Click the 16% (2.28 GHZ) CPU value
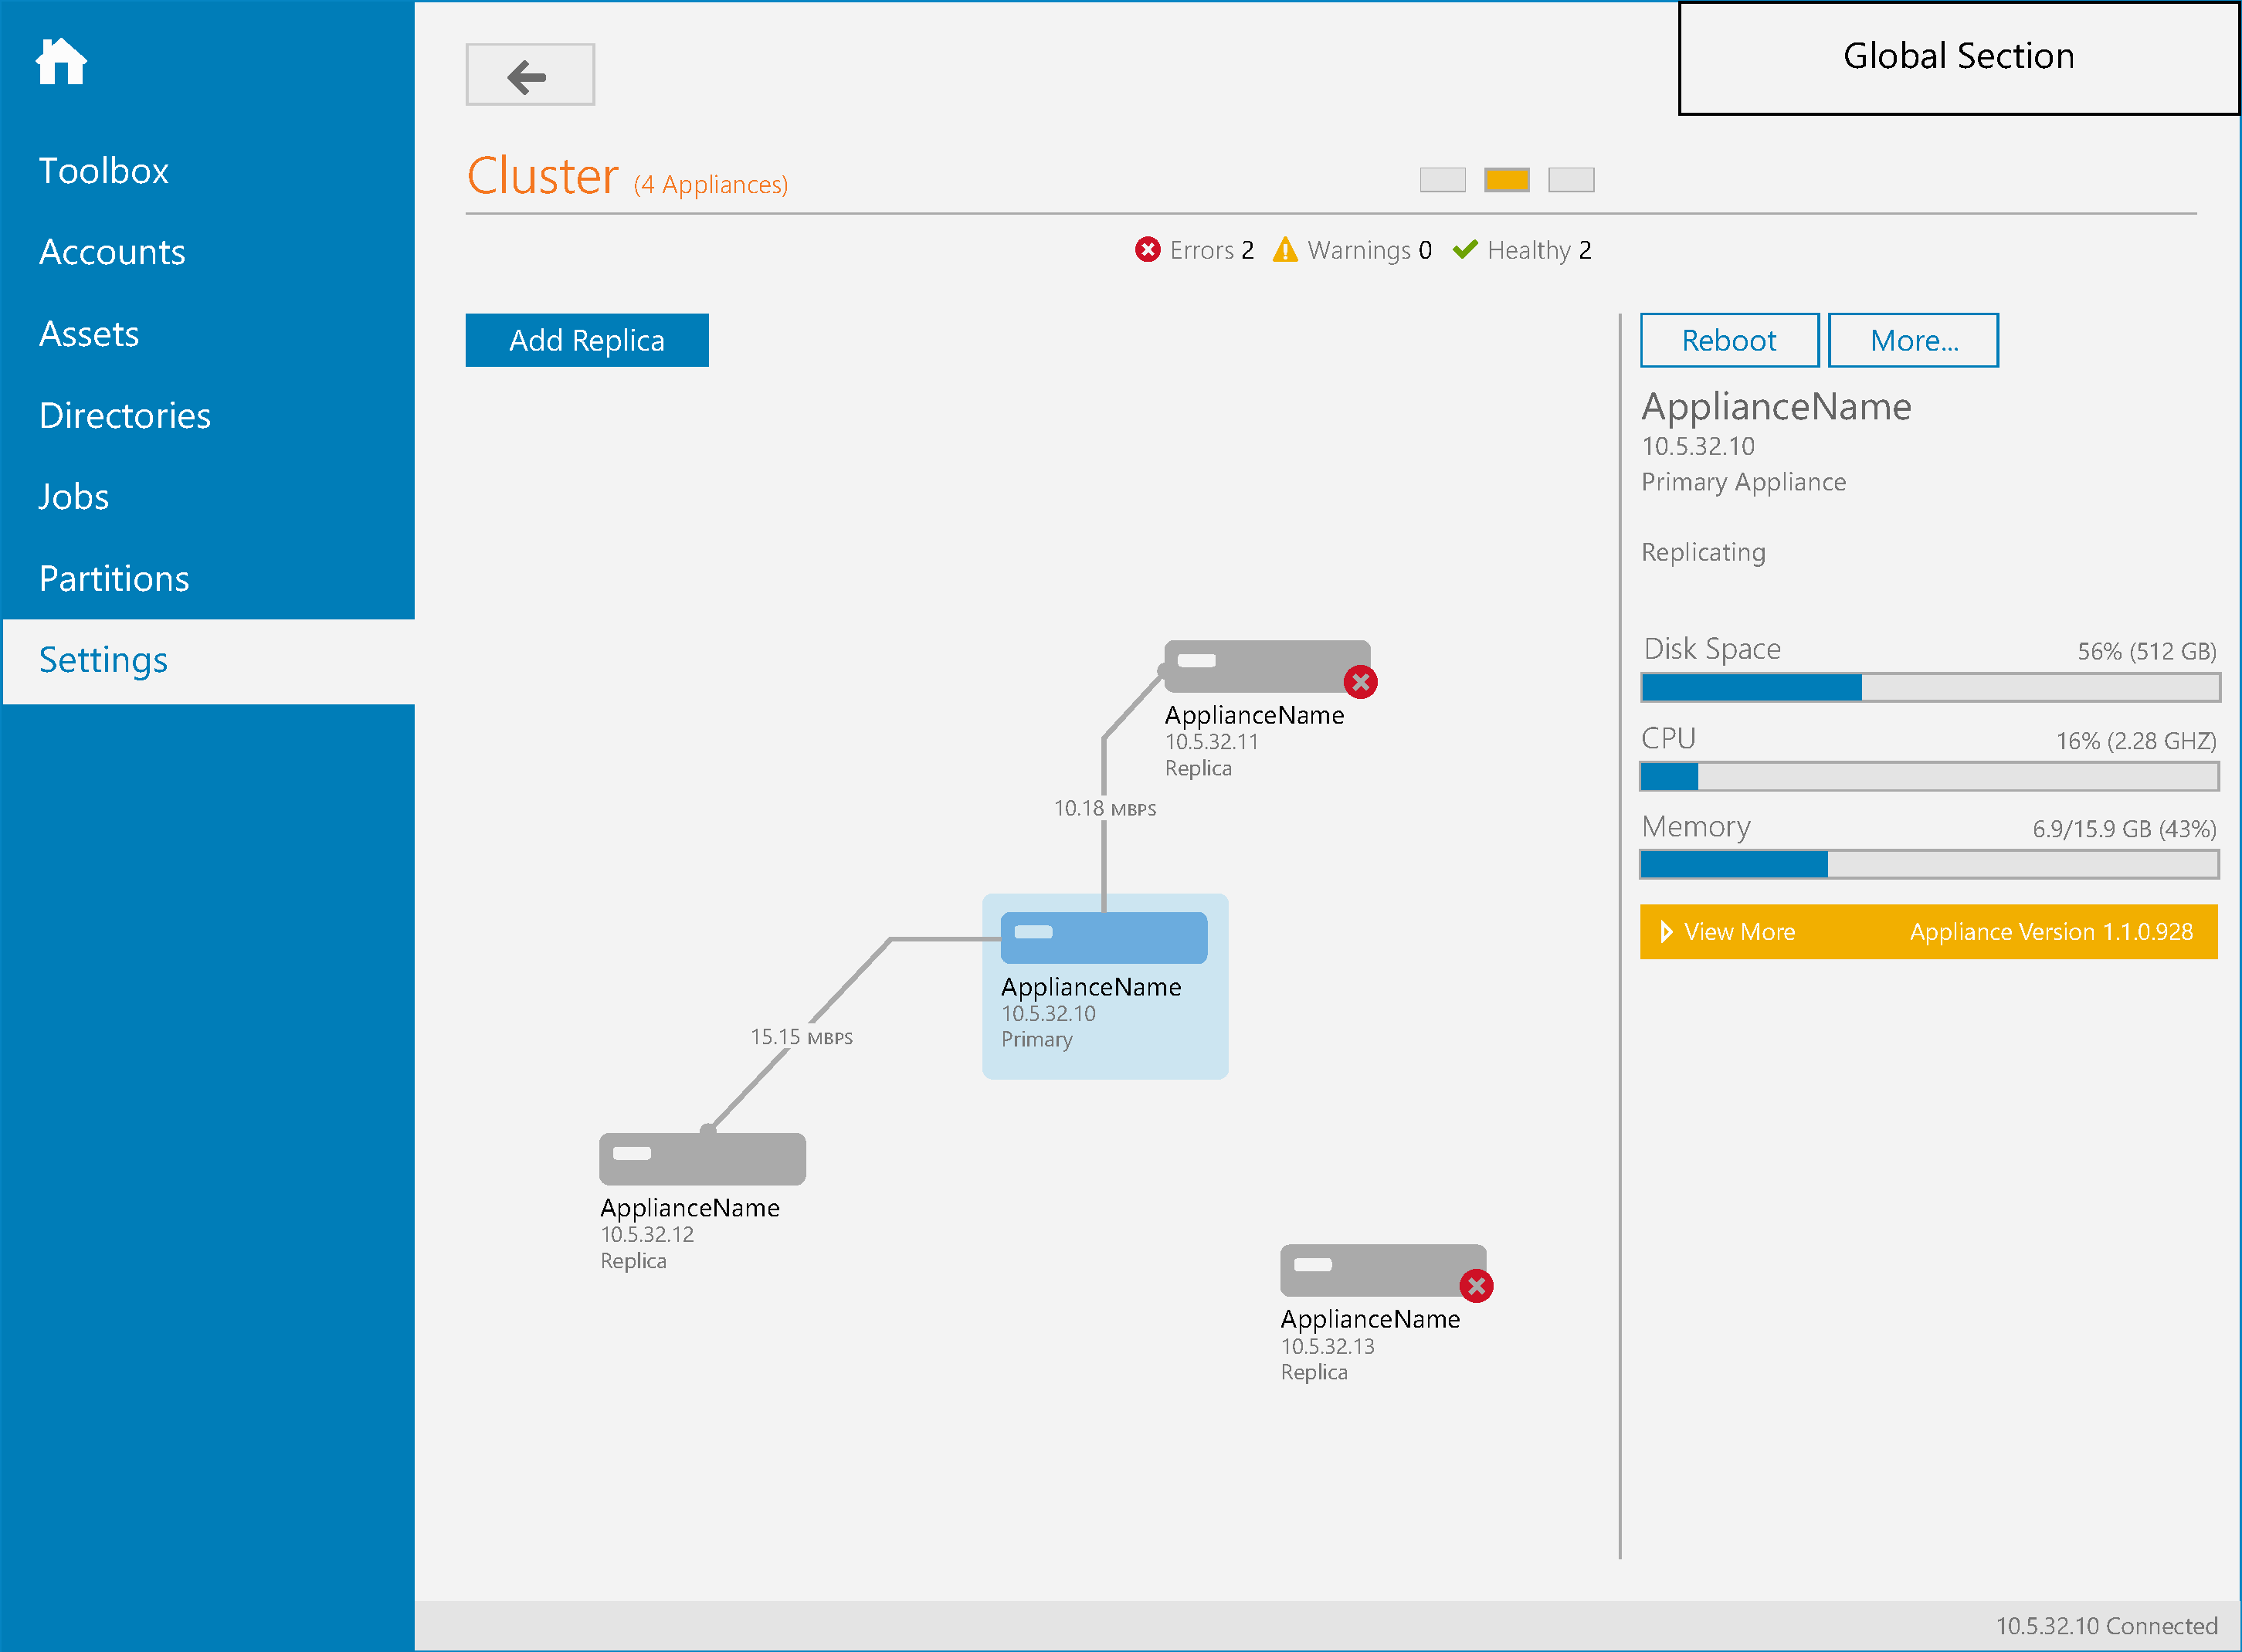The width and height of the screenshot is (2242, 1652). (x=2136, y=741)
